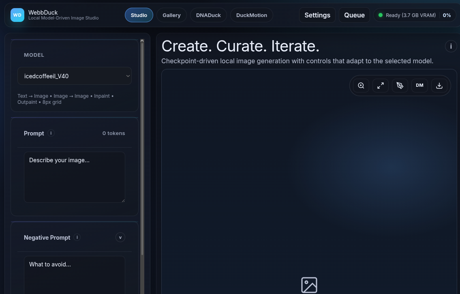Click the MODEL section label
The image size is (460, 294).
click(x=34, y=55)
